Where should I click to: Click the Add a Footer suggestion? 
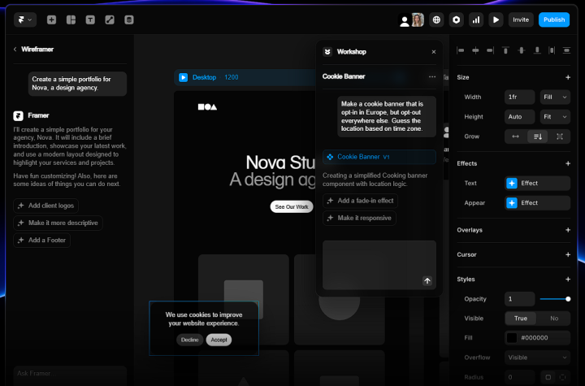pos(41,241)
